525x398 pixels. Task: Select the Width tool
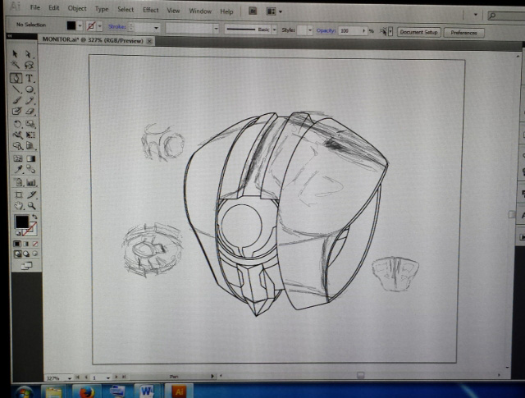17,135
